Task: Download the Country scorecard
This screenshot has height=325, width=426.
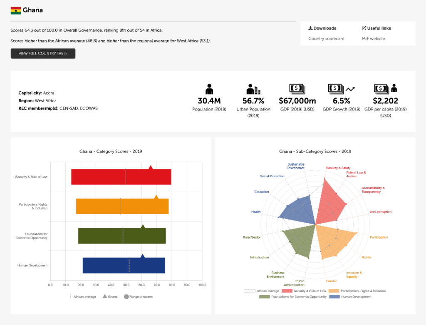Action: click(326, 39)
